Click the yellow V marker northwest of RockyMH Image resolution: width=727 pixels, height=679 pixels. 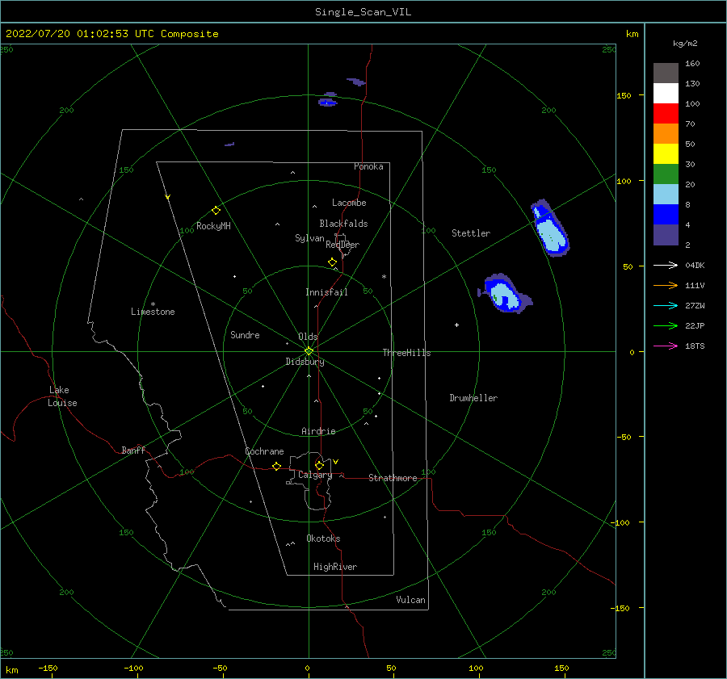coord(168,197)
